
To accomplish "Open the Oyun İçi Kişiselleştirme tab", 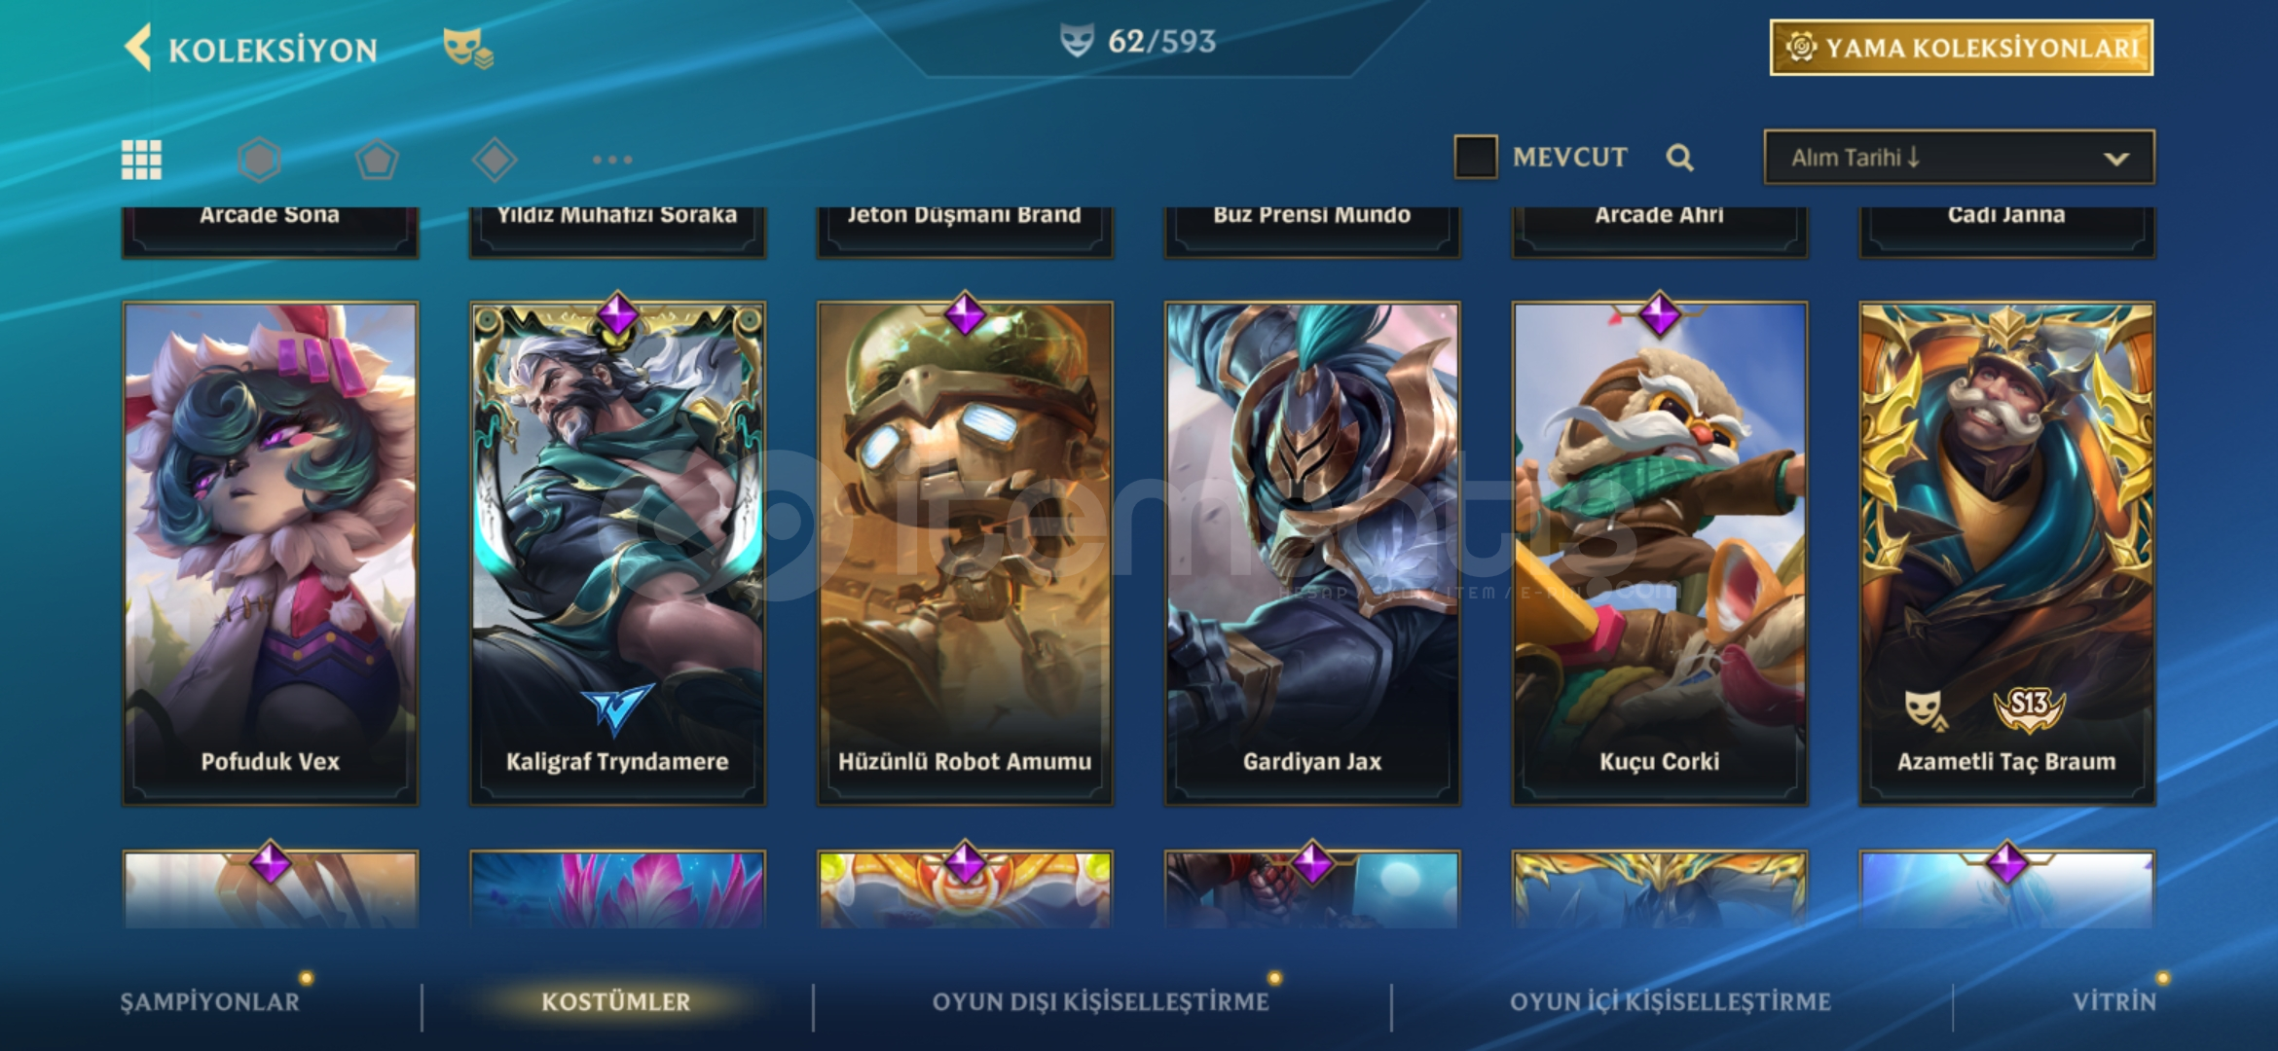I will (1671, 1001).
